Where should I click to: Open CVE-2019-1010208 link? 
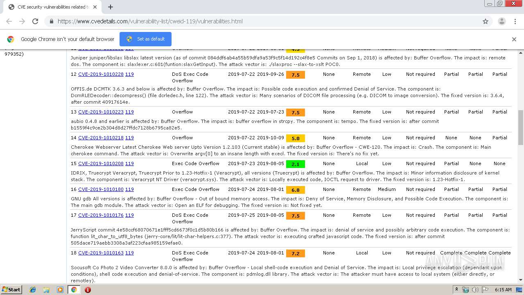[101, 163]
